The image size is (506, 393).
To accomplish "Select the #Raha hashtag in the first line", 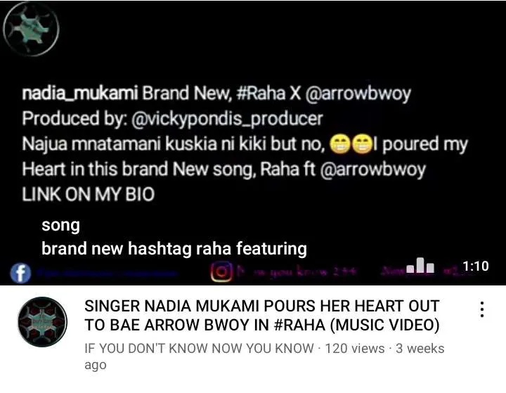I will pyautogui.click(x=261, y=94).
